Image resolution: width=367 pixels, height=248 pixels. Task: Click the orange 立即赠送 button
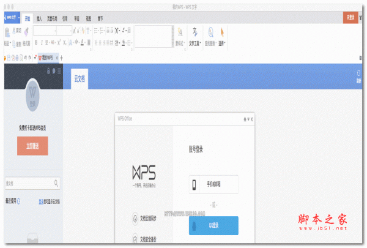point(32,146)
